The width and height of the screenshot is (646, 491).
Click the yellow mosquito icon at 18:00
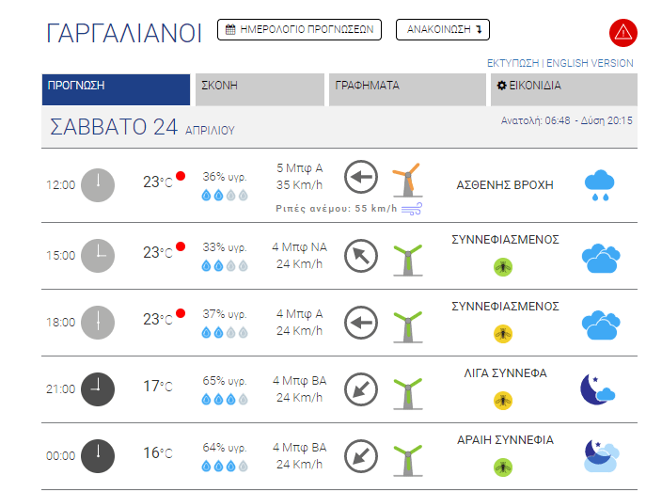coord(503,334)
